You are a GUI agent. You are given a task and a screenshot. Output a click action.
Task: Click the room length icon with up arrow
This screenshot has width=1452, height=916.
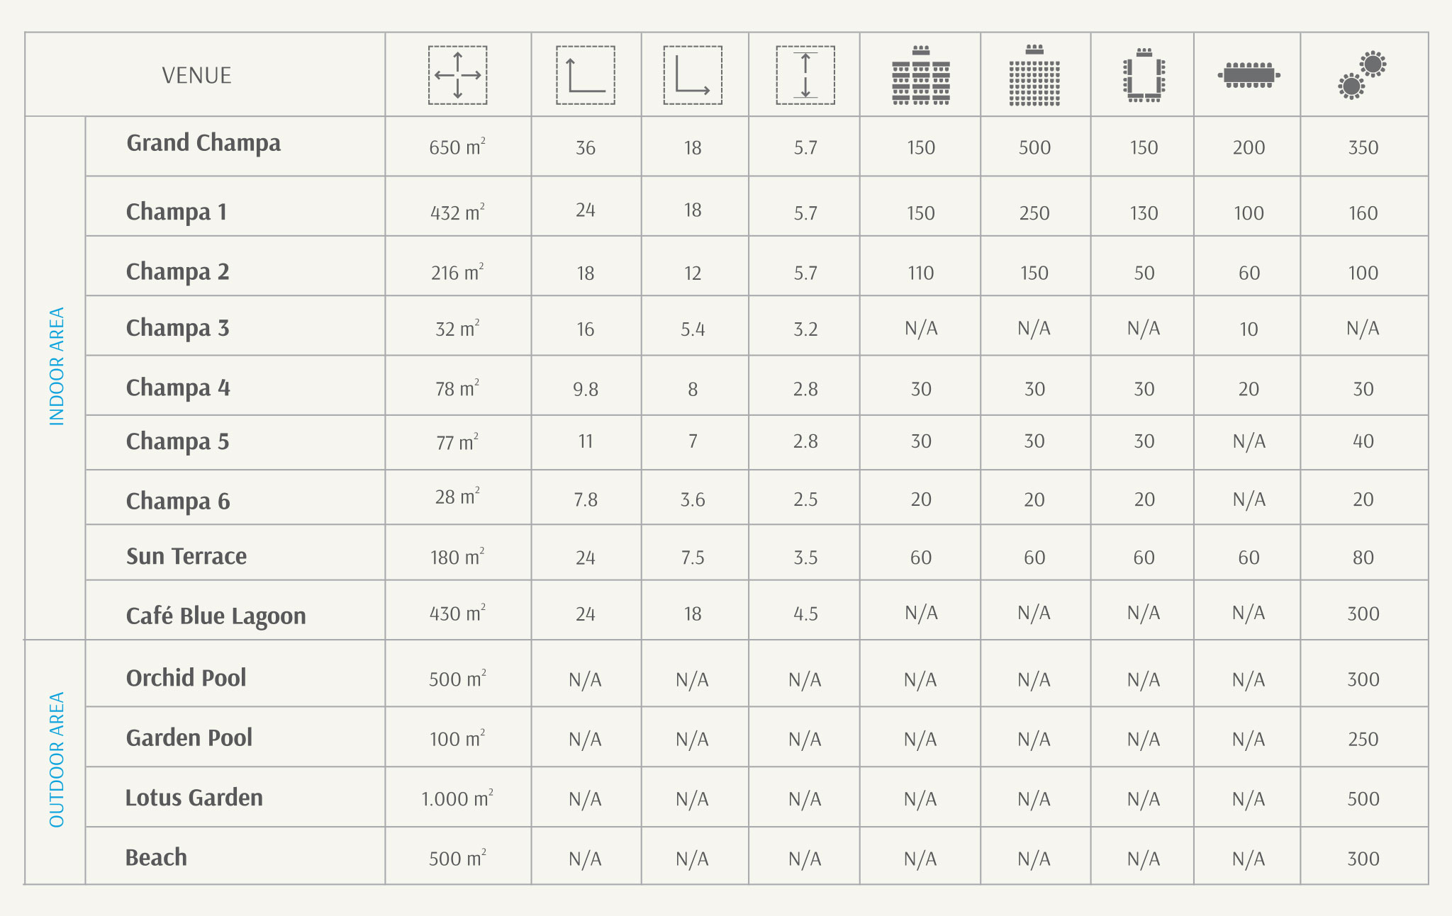coord(585,75)
